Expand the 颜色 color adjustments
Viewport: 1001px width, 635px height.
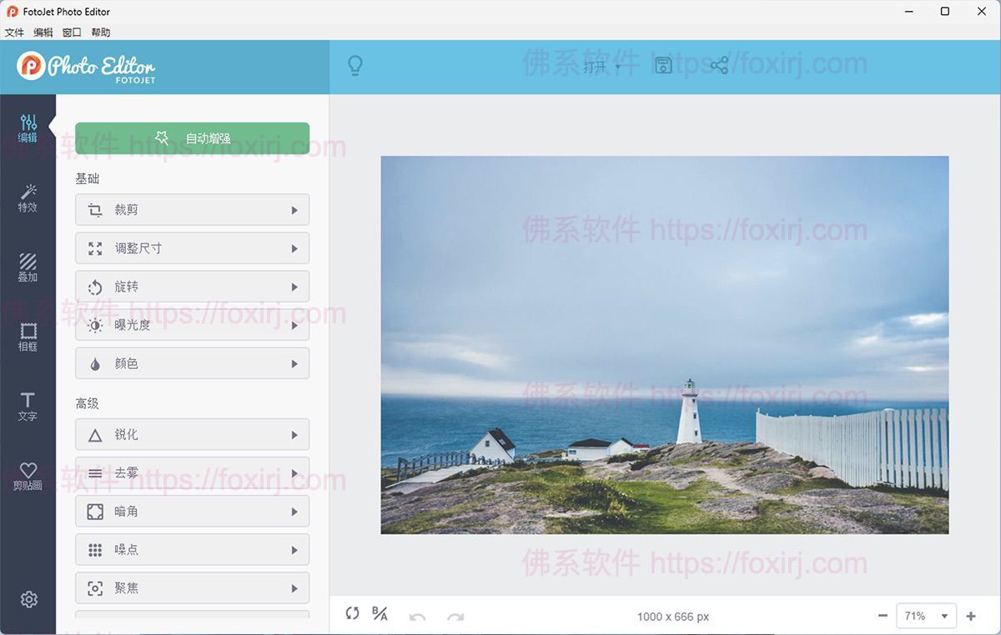[x=192, y=362]
